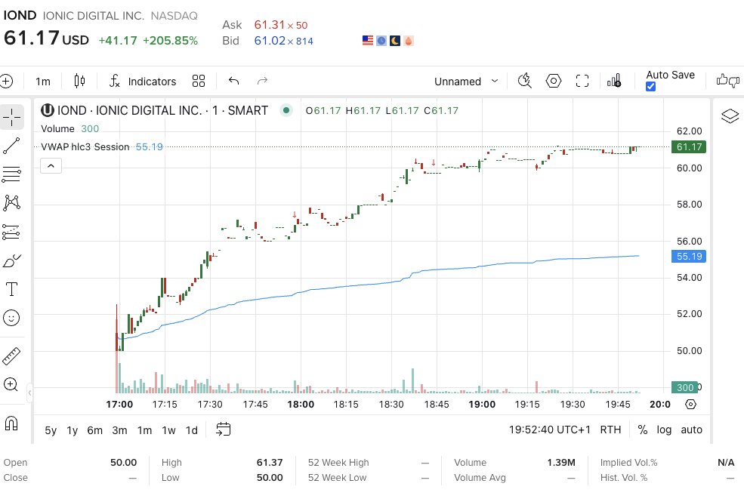Screen dimensions: 744x502
Task: Click the US flag icon
Action: pyautogui.click(x=368, y=40)
